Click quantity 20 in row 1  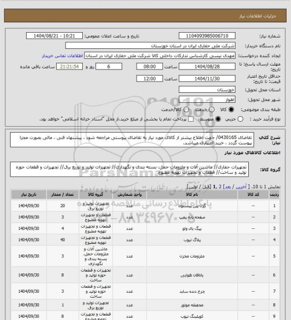pyautogui.click(x=63, y=206)
